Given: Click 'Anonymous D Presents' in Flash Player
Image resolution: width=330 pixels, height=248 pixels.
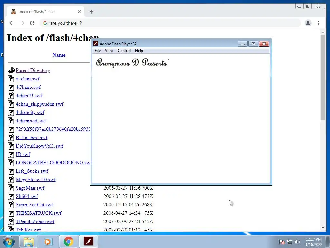Looking at the screenshot, I should pyautogui.click(x=132, y=63).
